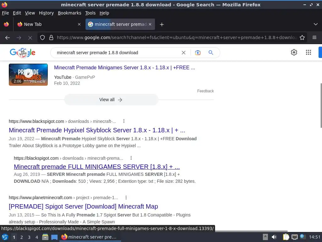
Task: Open the file manager taskbar icon
Action: coord(45,237)
